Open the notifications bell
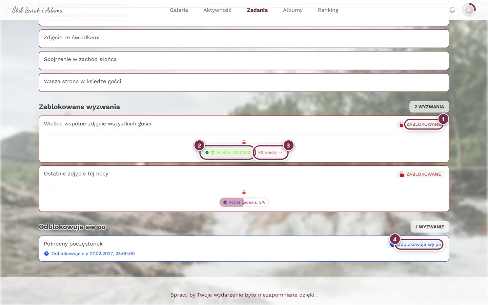 452,10
